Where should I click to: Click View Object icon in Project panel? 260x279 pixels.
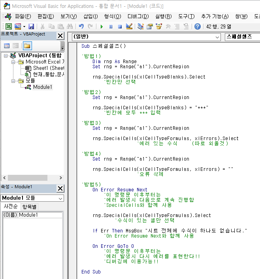[x=16, y=46]
